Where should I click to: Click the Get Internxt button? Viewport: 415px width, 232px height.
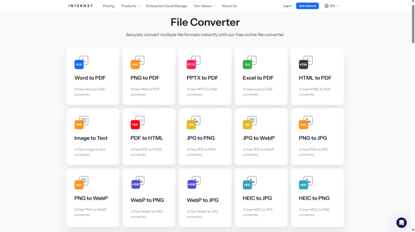click(307, 6)
